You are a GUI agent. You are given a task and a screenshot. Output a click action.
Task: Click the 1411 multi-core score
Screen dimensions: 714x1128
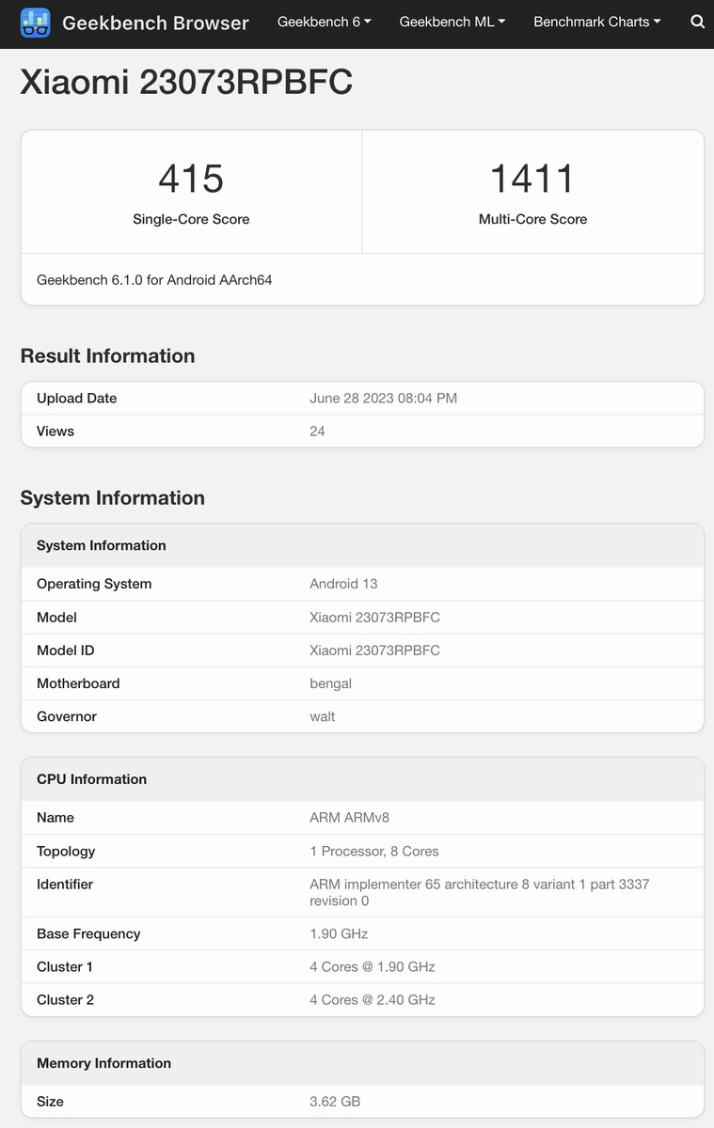[532, 179]
